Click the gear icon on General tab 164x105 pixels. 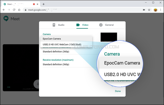(x=101, y=25)
